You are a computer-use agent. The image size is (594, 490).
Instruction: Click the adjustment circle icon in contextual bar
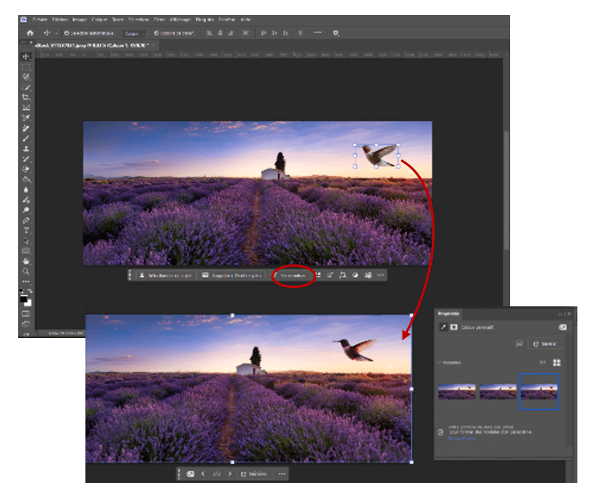(x=355, y=275)
